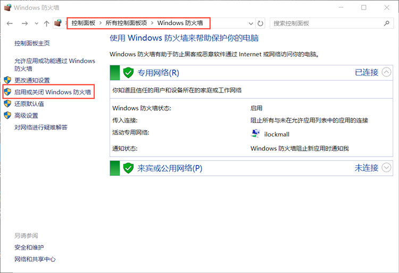Click the firewall icon in address bar
This screenshot has width=399, height=273.
(59, 23)
